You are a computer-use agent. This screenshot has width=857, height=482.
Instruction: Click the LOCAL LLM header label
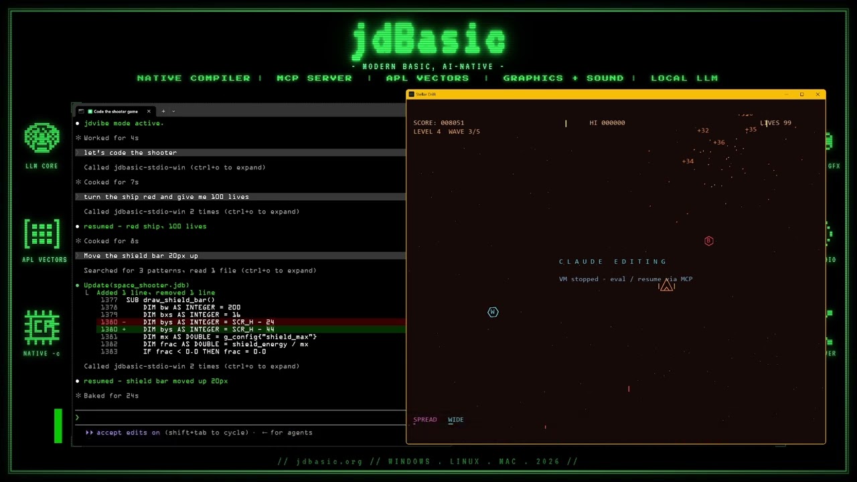684,78
